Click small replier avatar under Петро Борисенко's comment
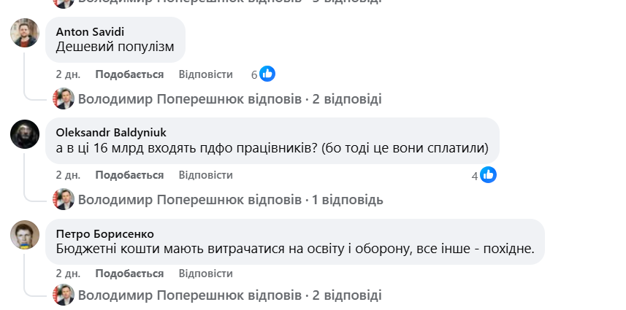The width and height of the screenshot is (626, 310). point(64,295)
